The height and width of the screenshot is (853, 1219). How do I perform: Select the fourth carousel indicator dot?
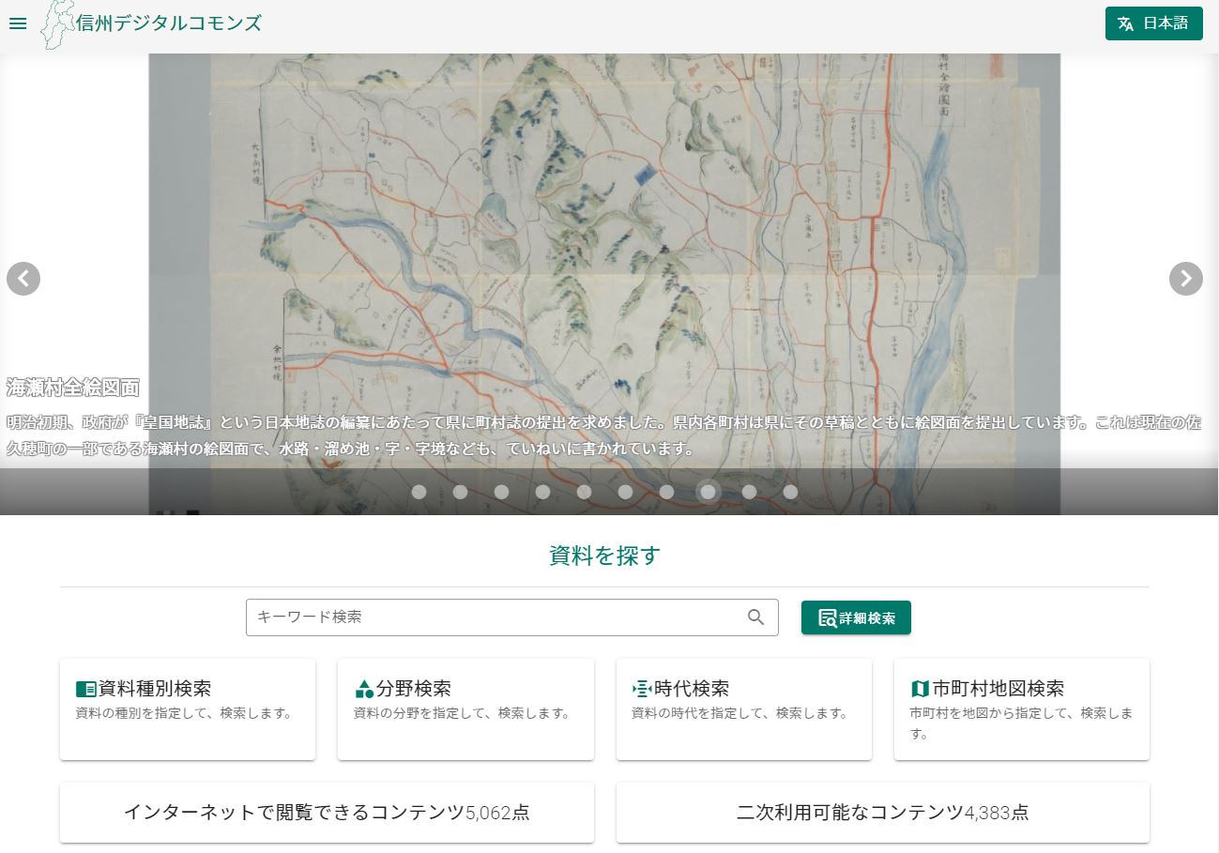tap(542, 492)
